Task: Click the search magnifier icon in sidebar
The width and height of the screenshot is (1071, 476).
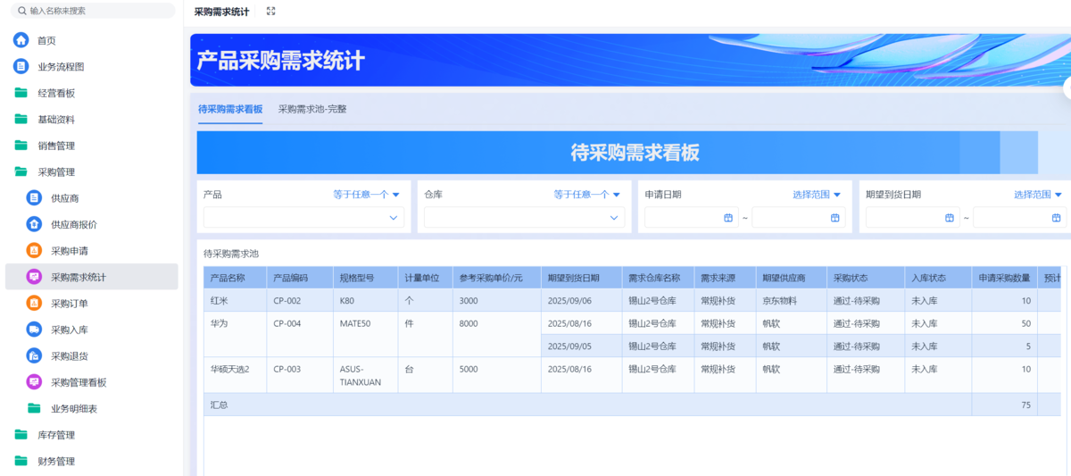Action: (x=21, y=11)
